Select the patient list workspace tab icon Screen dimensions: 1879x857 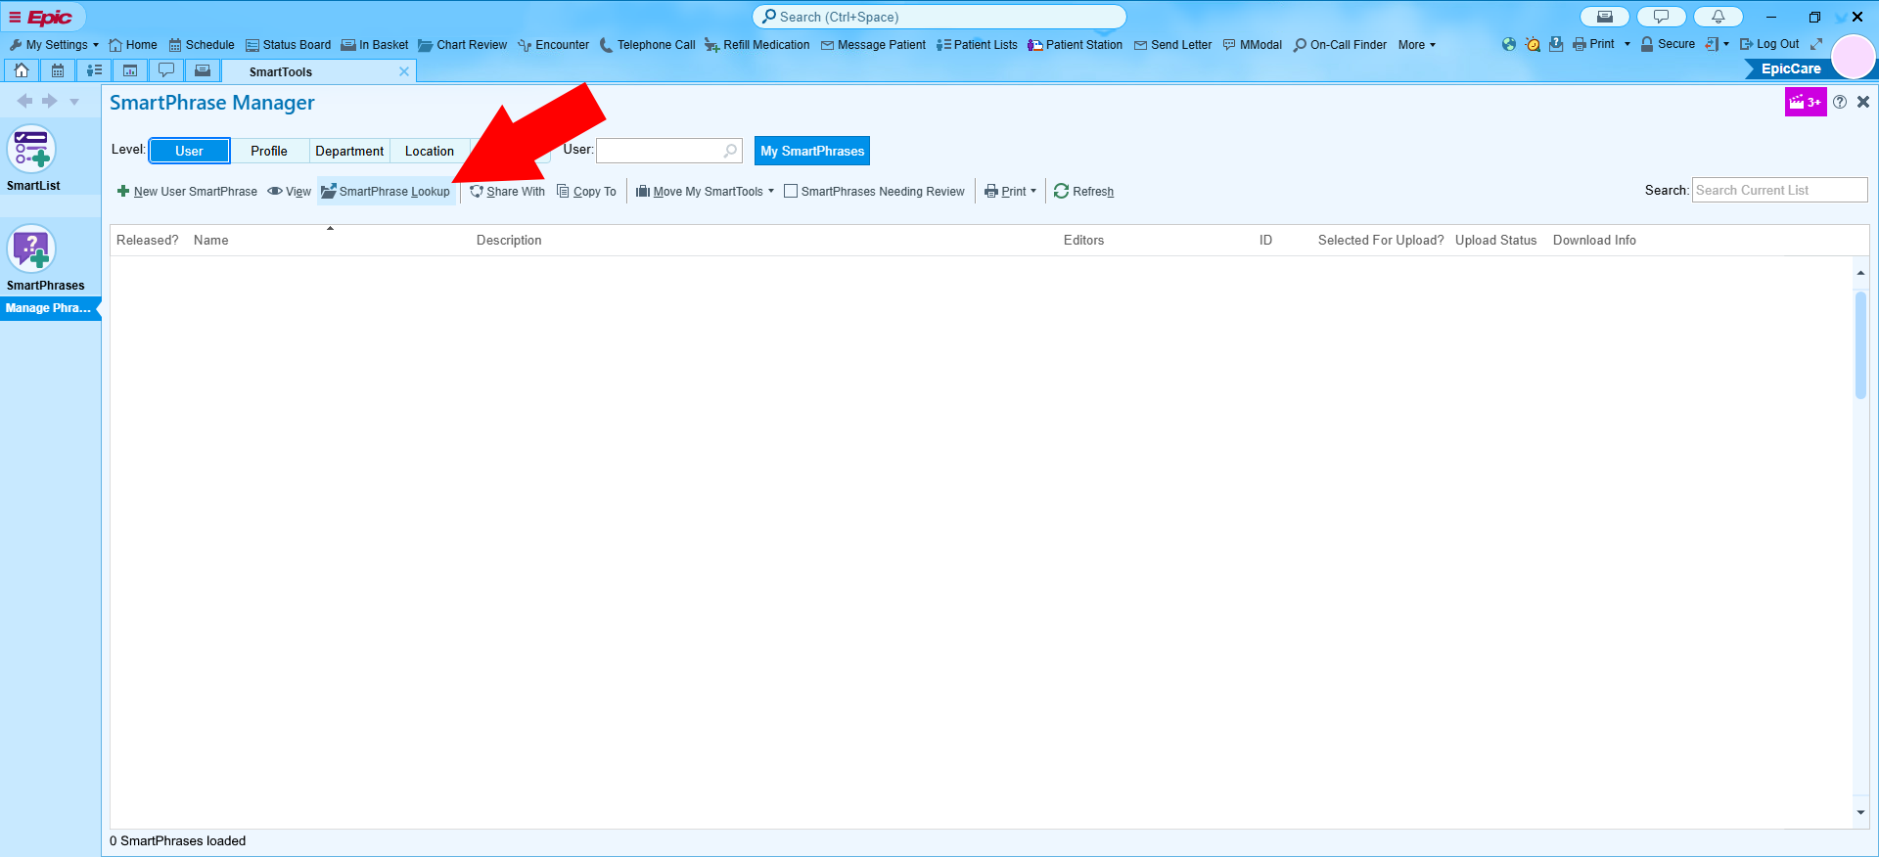click(94, 70)
